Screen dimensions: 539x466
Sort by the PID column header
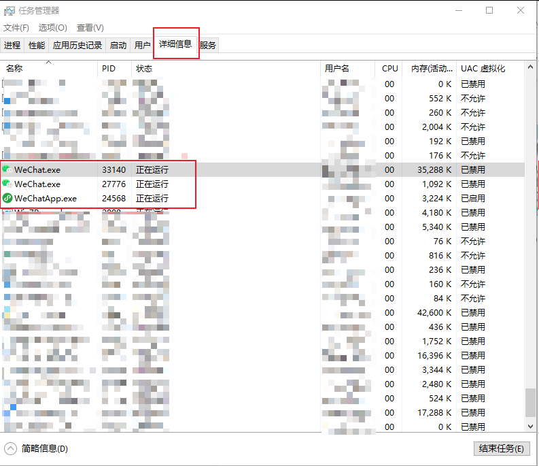pos(115,69)
